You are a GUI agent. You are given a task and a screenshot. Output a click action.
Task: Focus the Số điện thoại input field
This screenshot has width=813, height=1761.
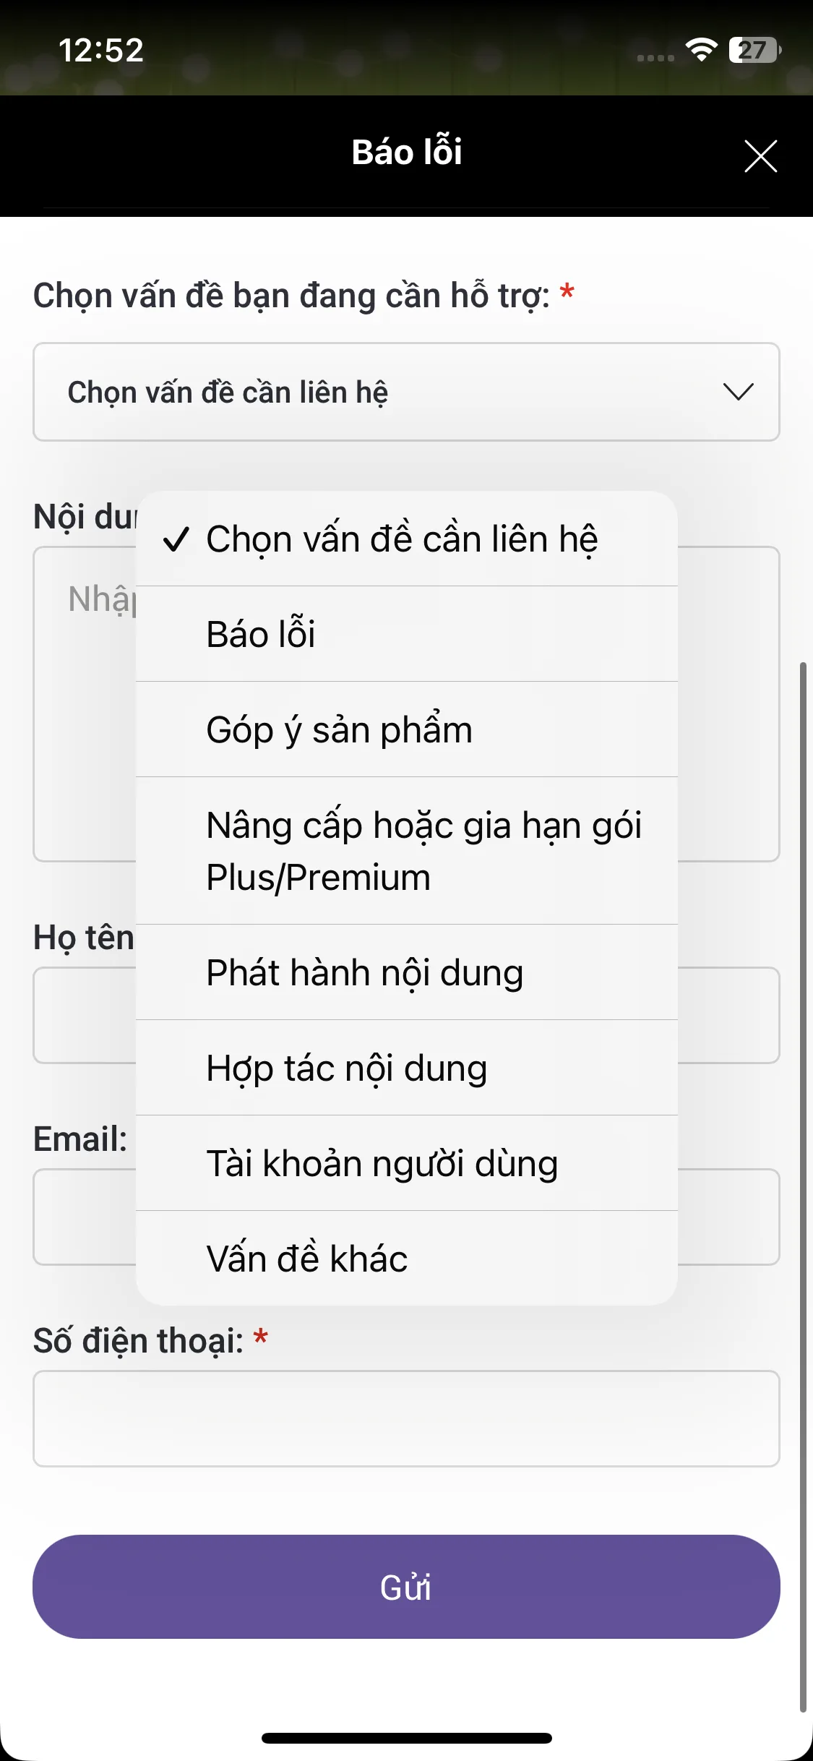(x=405, y=1418)
